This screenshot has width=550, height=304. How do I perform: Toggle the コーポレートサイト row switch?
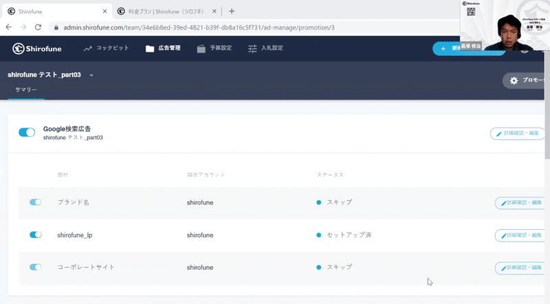(x=36, y=267)
